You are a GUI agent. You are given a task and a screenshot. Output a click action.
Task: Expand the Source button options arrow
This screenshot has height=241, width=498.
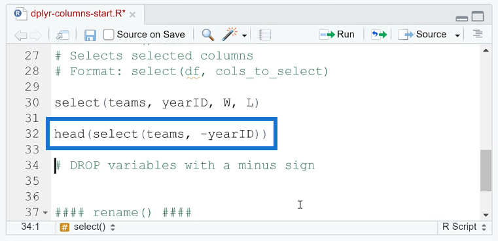click(457, 35)
